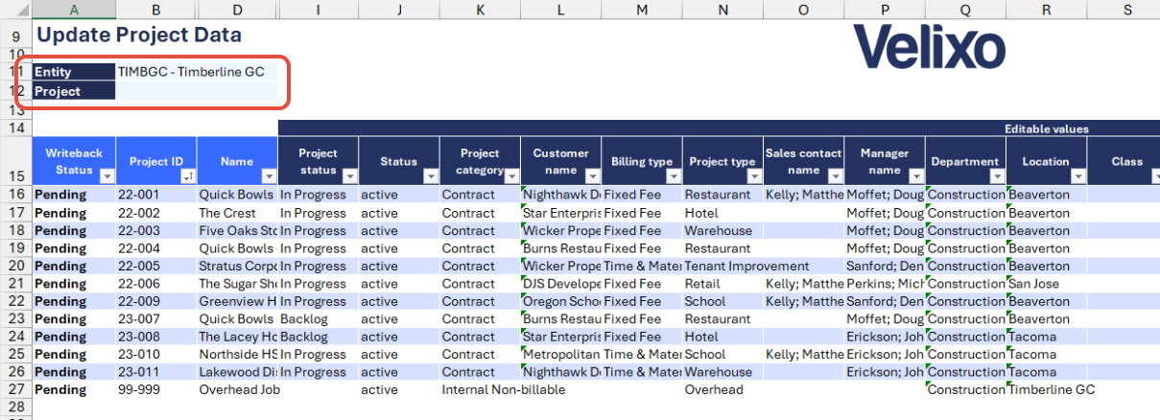Select column A header

[x=74, y=10]
